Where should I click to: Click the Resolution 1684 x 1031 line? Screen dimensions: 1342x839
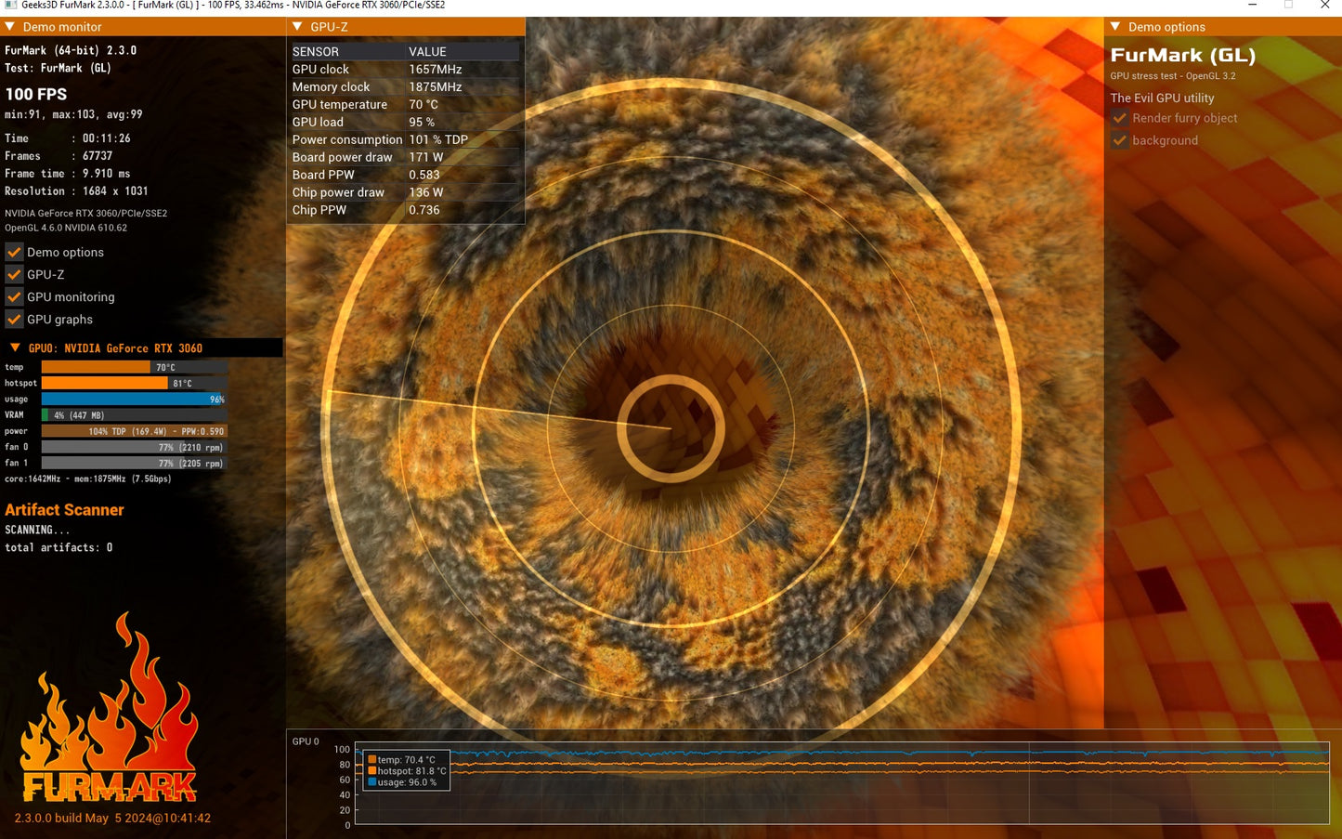pos(76,191)
